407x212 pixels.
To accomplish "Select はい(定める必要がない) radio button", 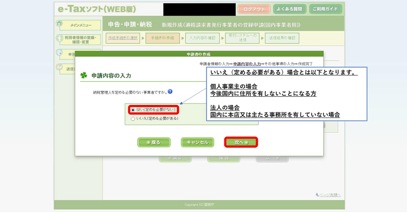I will [x=133, y=110].
